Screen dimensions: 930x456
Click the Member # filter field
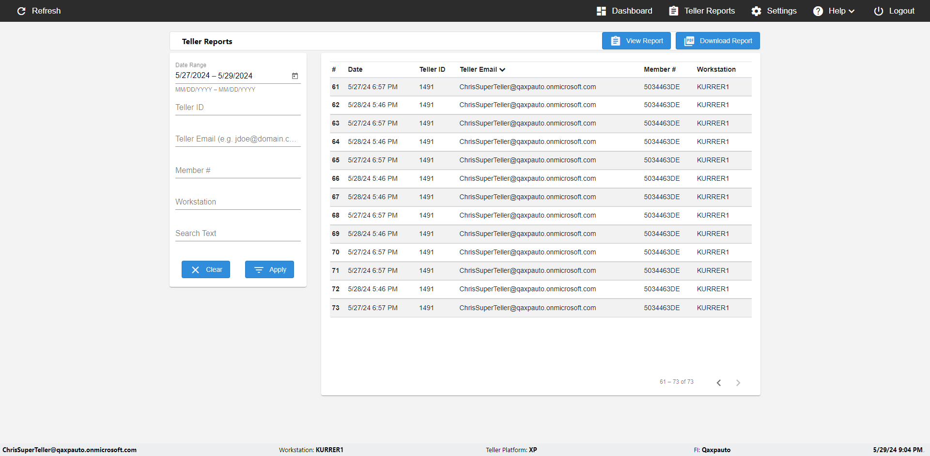pos(238,170)
